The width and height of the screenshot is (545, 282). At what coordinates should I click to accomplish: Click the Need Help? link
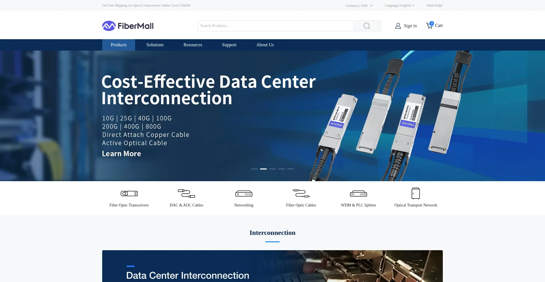click(435, 5)
